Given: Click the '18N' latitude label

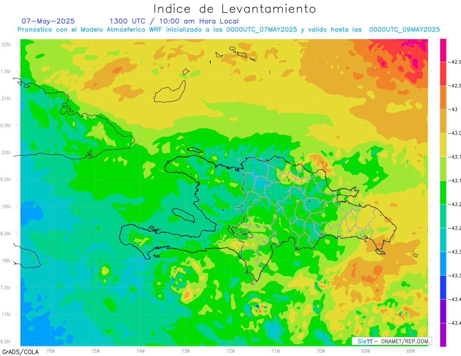Looking at the screenshot, I should pyautogui.click(x=6, y=261).
